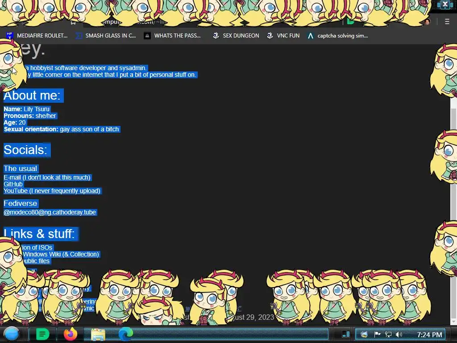Viewport: 457px width, 343px height.
Task: Click the SMASH GLASS bookmark favicon
Action: [79, 36]
